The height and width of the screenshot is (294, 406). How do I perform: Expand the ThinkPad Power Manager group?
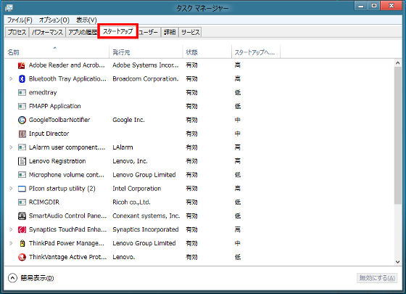(11, 243)
